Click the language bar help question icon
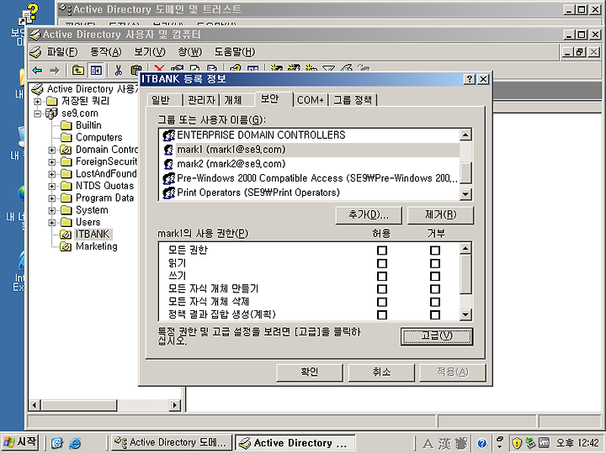 pyautogui.click(x=481, y=443)
